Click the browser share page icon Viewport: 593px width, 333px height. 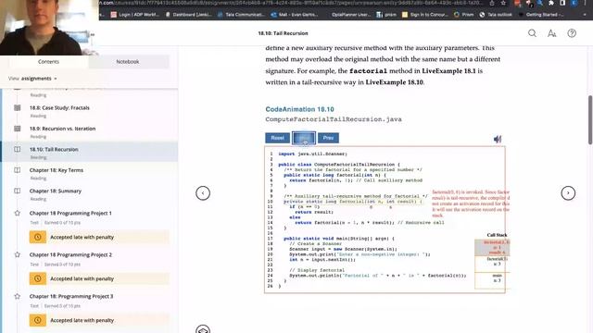tap(492, 3)
